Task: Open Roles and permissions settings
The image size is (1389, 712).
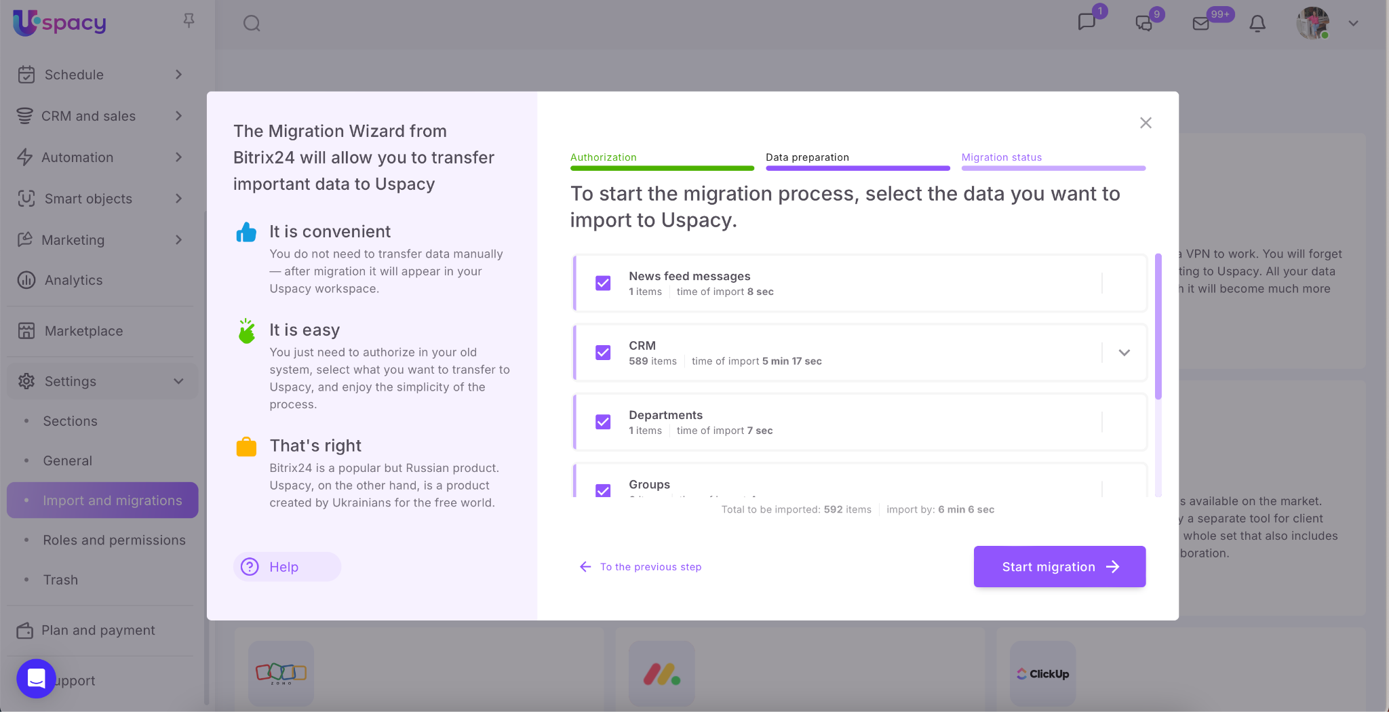Action: [x=114, y=540]
